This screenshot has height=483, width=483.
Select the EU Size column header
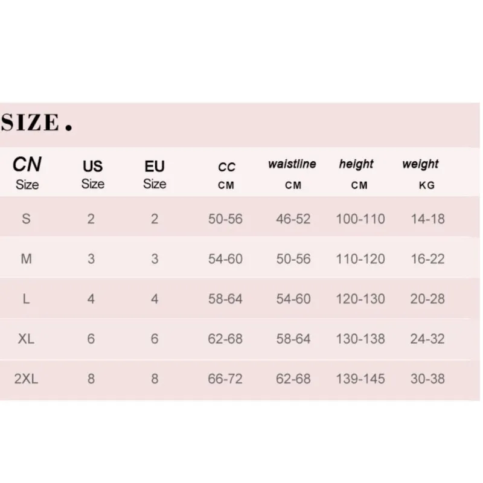155,174
